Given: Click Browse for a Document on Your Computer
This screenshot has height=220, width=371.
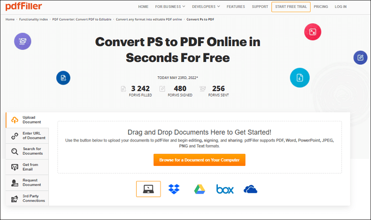Looking at the screenshot, I should tap(199, 160).
